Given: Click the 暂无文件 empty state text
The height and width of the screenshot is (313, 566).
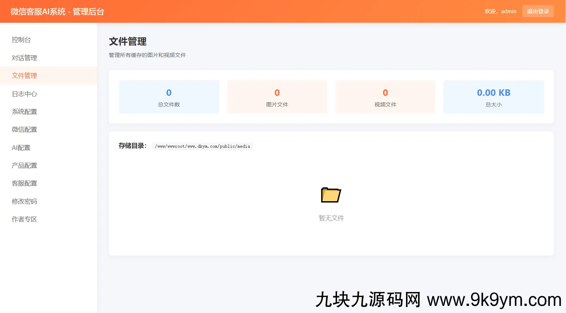Looking at the screenshot, I should 331,218.
